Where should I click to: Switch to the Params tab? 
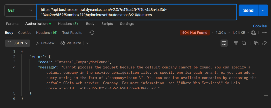pos(12,24)
